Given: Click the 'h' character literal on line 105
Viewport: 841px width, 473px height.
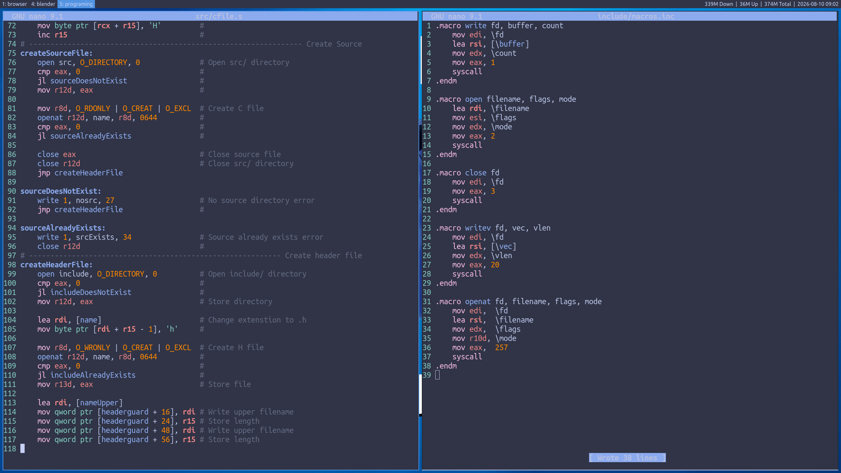Looking at the screenshot, I should click(x=172, y=329).
